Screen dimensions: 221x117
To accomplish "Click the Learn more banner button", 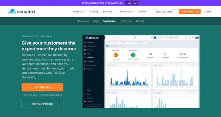I will 132,3.
